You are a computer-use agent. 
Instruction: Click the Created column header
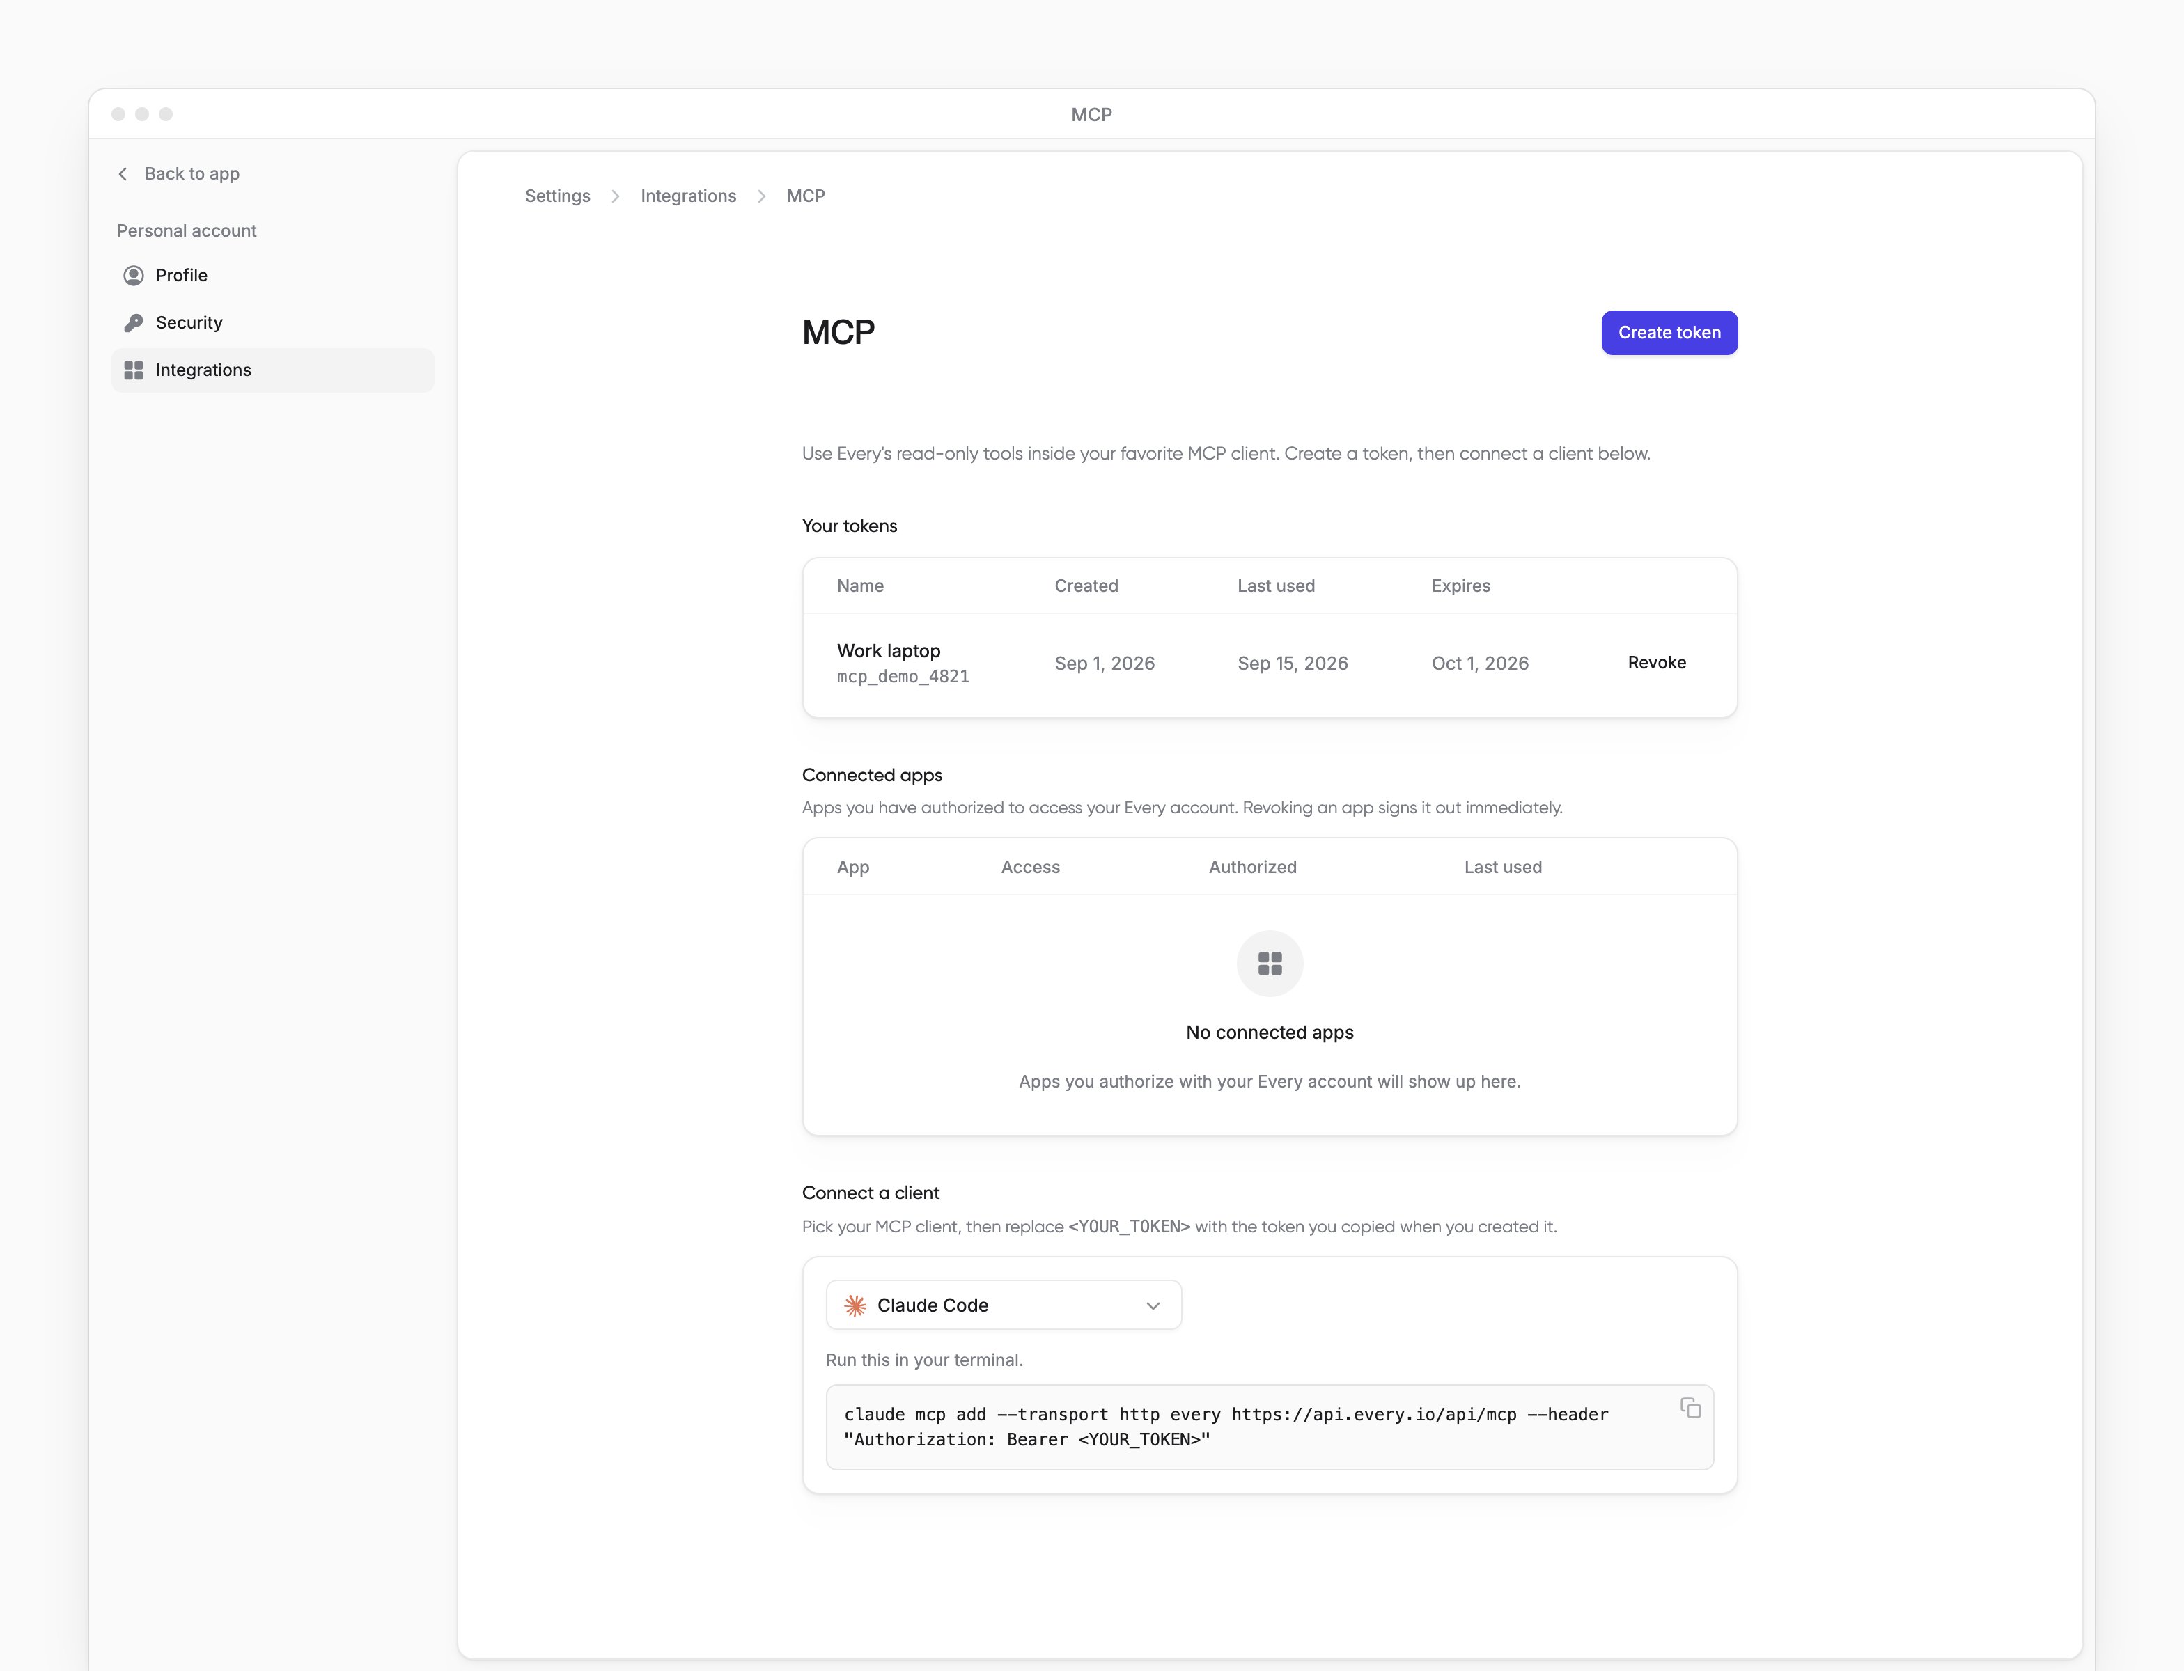pyautogui.click(x=1086, y=586)
